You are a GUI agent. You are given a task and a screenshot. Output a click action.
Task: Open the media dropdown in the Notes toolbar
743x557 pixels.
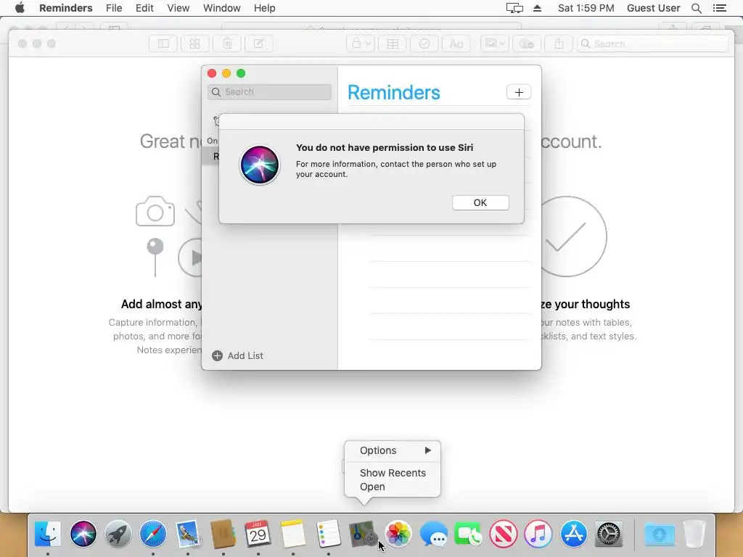click(495, 44)
